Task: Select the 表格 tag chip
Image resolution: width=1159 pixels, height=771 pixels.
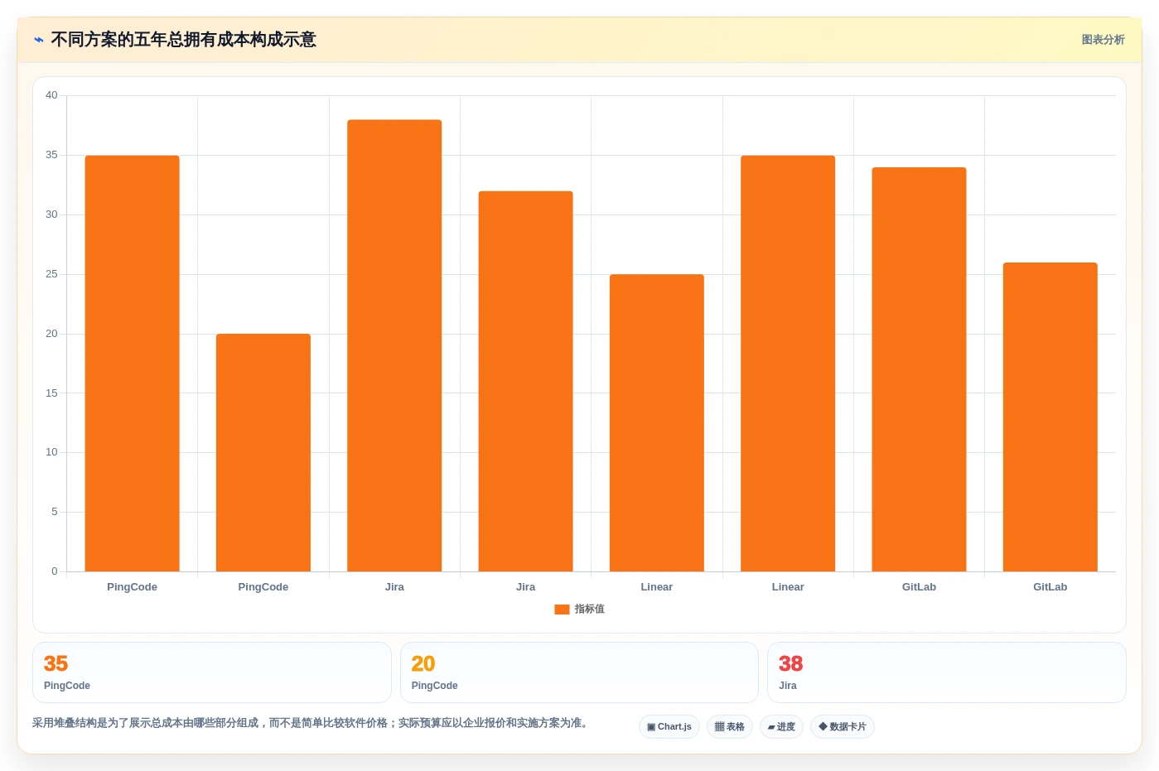Action: 730,727
